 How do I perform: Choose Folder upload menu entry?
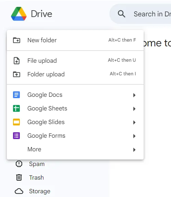pos(75,74)
